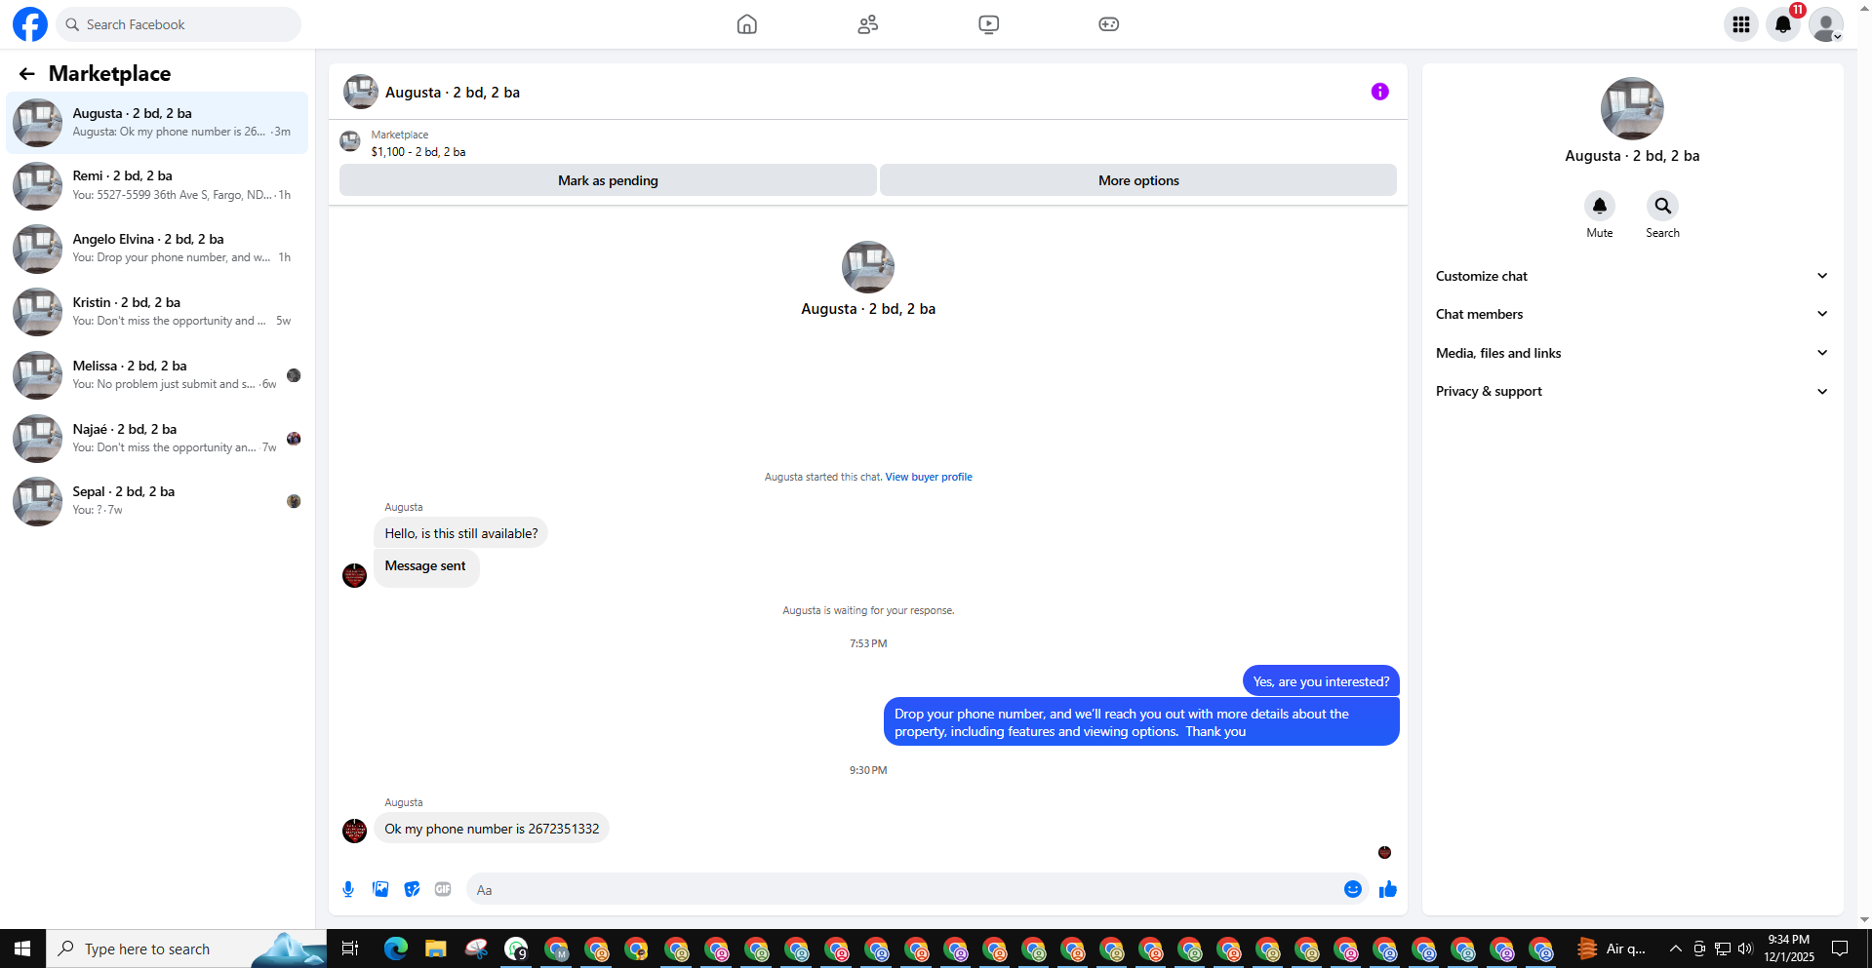
Task: Open the View buyer profile link
Action: [x=929, y=477]
